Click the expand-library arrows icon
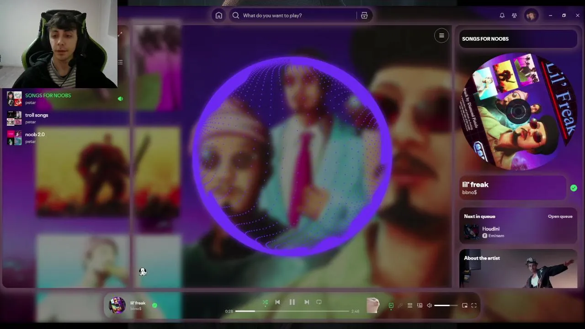 120,34
